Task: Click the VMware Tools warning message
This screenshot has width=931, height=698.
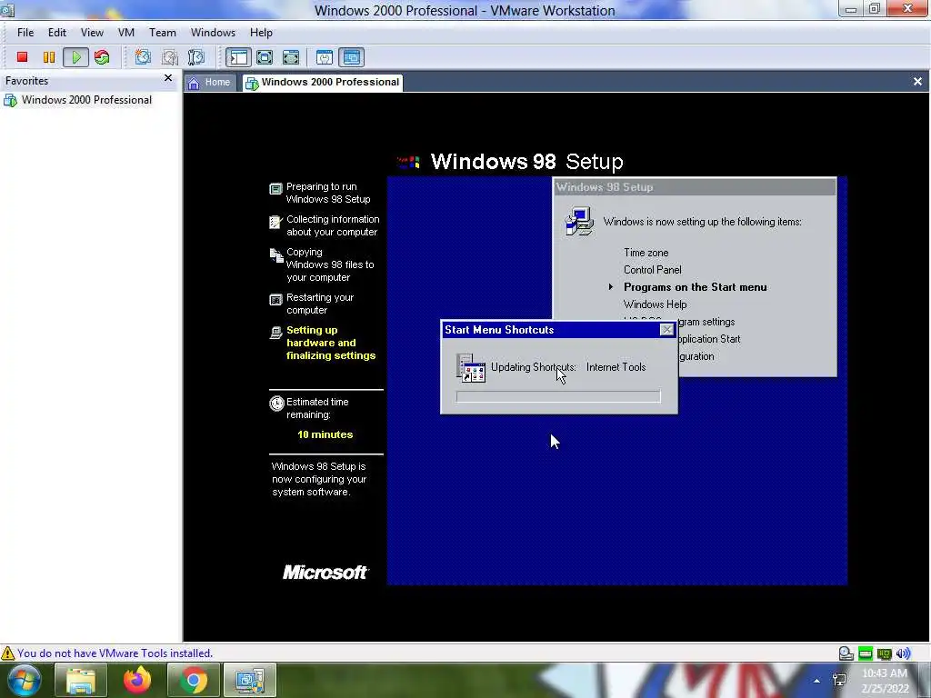Action: [x=115, y=653]
